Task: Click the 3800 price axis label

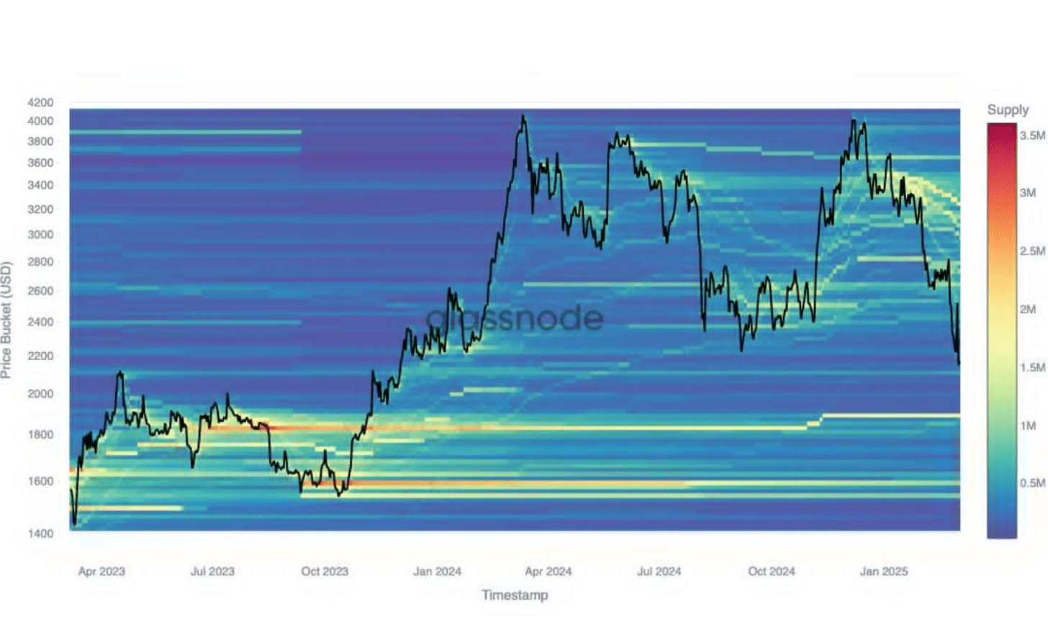Action: coord(40,142)
